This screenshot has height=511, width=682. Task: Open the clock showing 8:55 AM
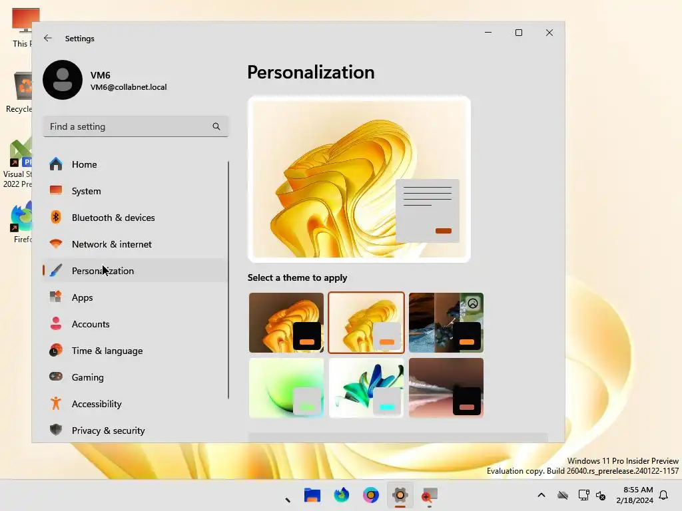coord(635,495)
